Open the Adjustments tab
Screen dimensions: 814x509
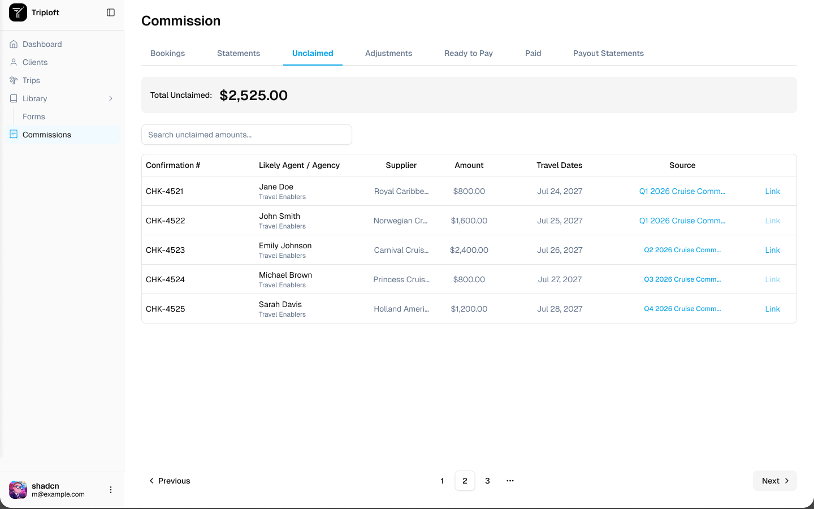[x=389, y=53]
